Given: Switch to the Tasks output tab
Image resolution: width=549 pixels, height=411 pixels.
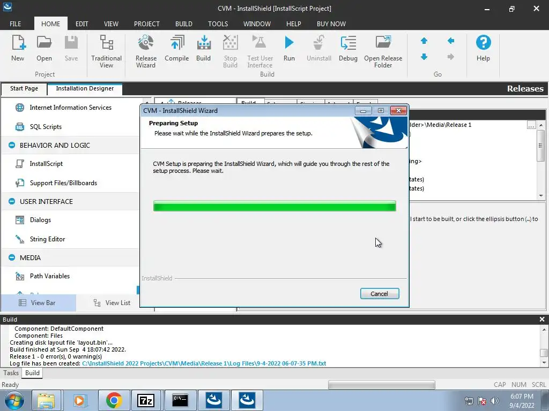Looking at the screenshot, I should click(x=11, y=373).
